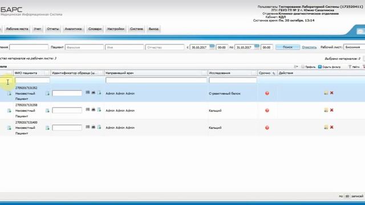Click the Профиль toolbar button
Image resolution: width=365 pixels, height=205 pixels.
click(x=309, y=67)
